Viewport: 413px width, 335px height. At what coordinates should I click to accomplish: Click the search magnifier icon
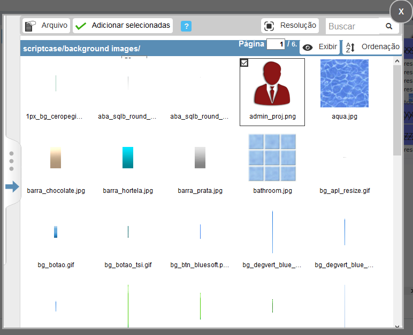pos(389,26)
